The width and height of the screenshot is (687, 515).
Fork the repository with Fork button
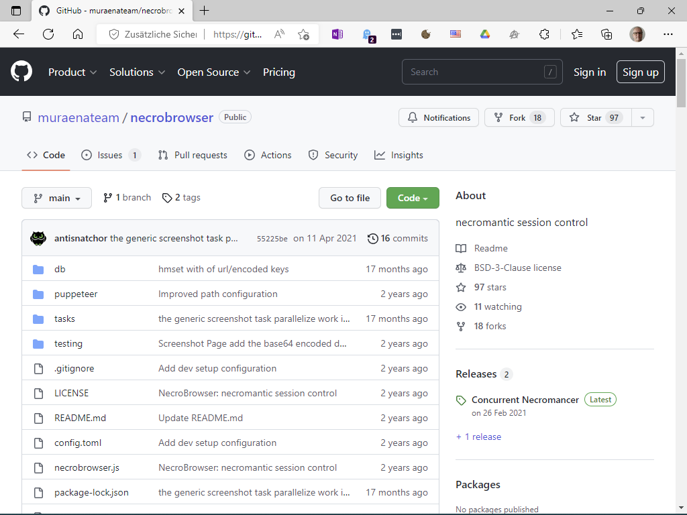(x=520, y=118)
